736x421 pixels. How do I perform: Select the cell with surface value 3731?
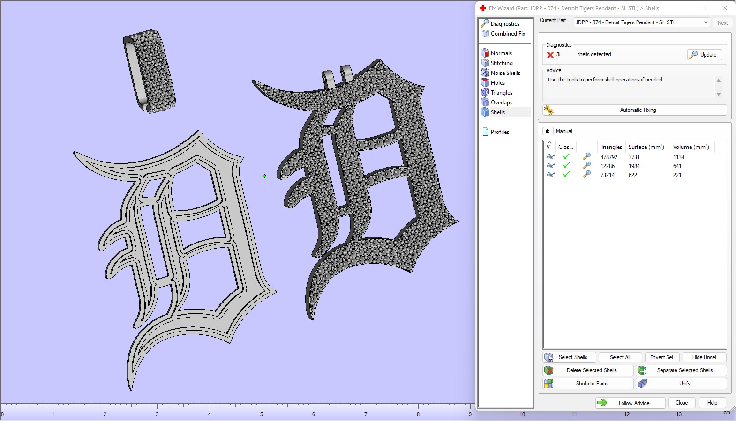pyautogui.click(x=634, y=157)
